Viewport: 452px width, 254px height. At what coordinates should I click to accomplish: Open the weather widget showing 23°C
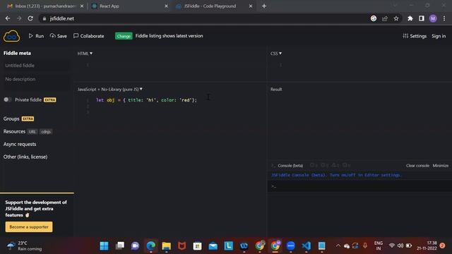25,246
